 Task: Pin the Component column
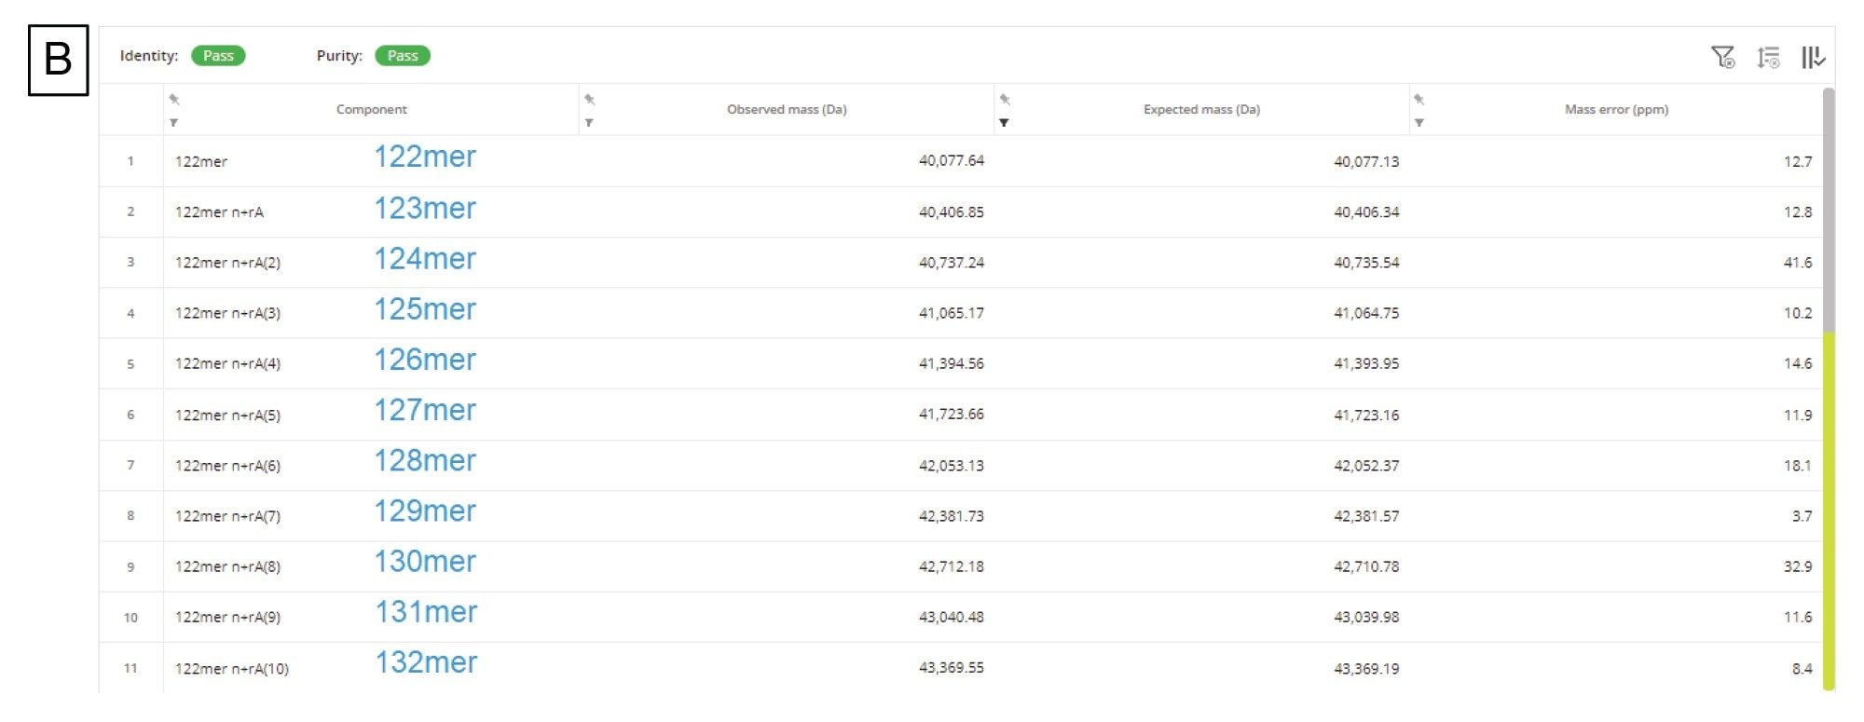(x=174, y=99)
